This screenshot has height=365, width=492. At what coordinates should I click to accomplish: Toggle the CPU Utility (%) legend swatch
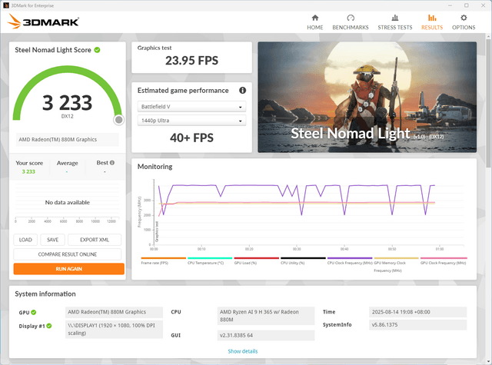coord(303,258)
